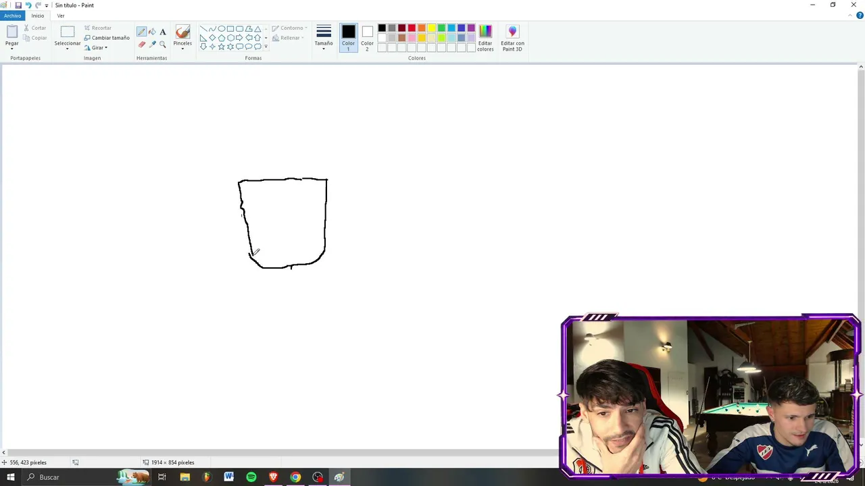Choose the Hexagon shape
Screen dimensions: 865x486
[230, 38]
